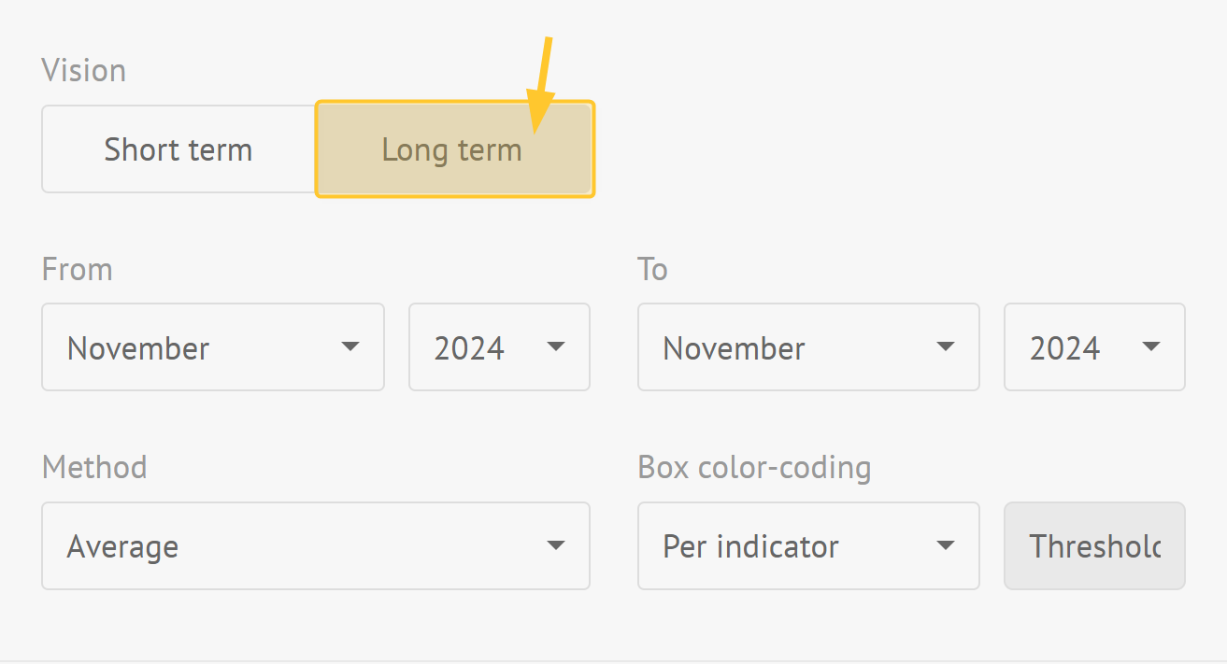Open the Method dropdown arrow

[556, 545]
